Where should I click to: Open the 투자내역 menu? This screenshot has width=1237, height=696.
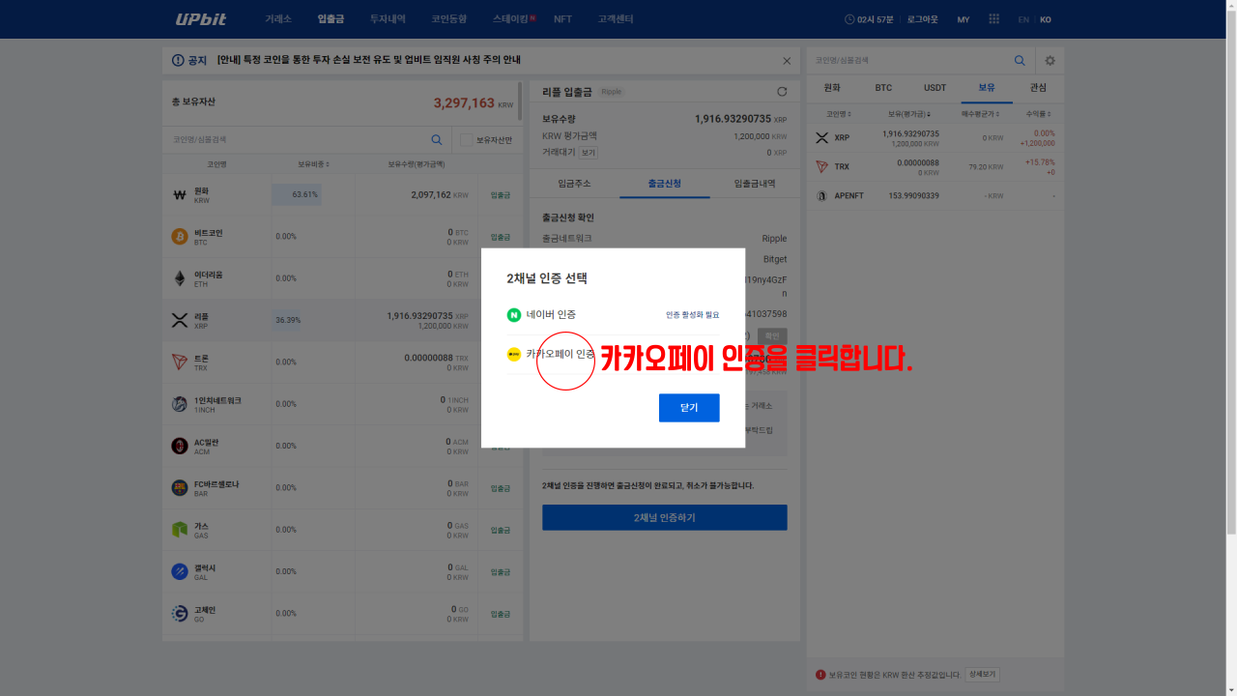388,19
